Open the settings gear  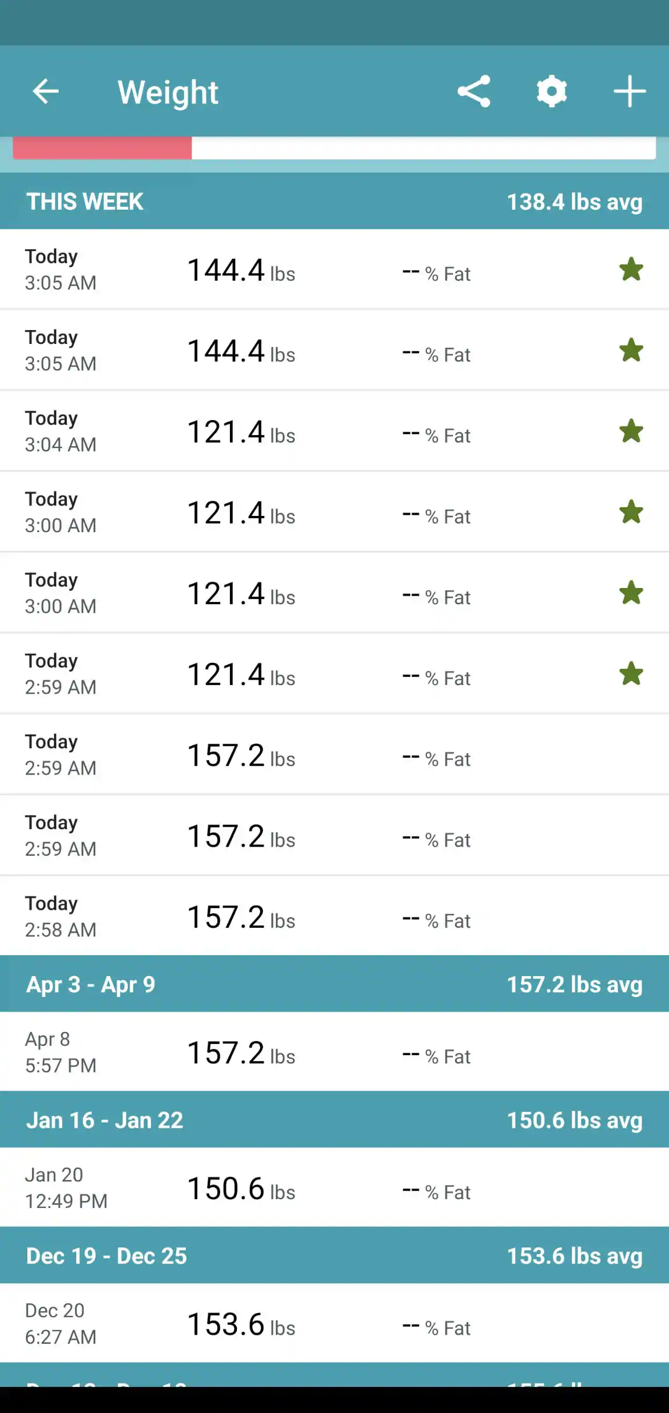point(551,92)
